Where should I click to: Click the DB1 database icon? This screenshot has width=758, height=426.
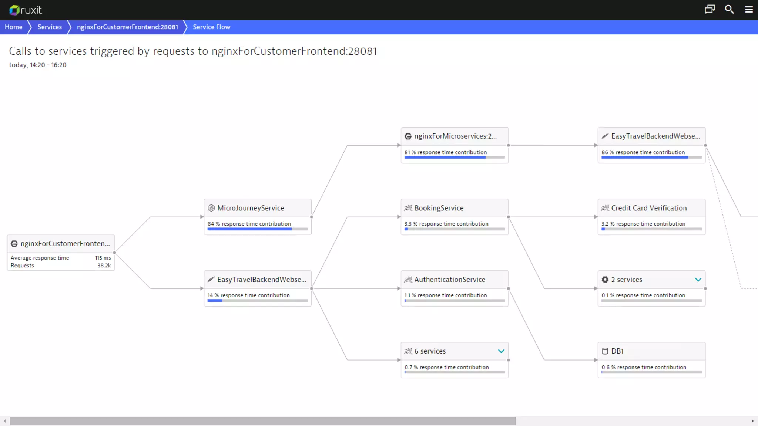click(x=605, y=351)
